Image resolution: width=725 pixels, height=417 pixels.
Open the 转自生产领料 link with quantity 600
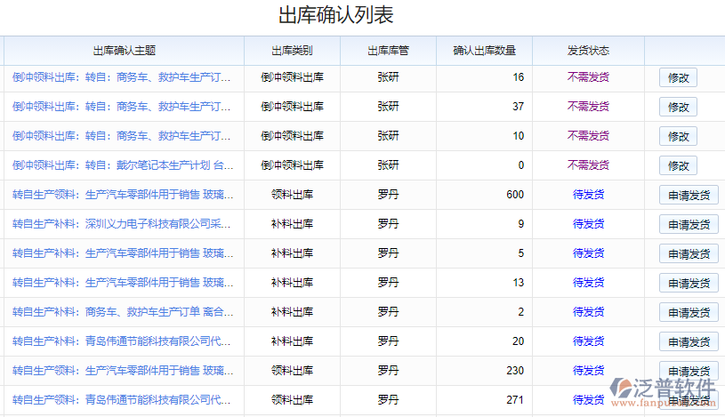pyautogui.click(x=123, y=195)
